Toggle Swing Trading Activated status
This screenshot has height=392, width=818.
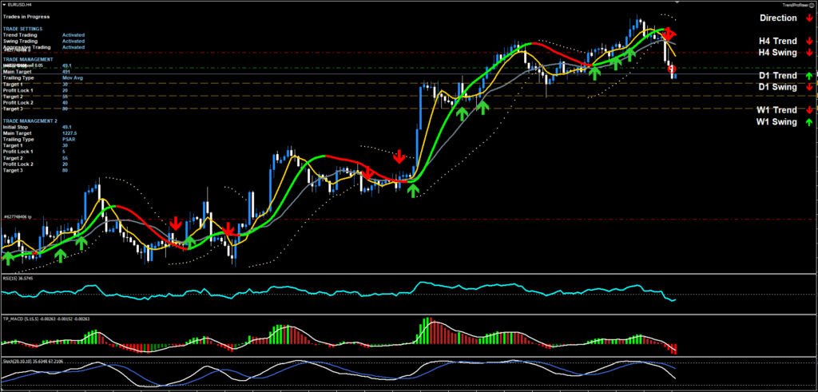pos(73,42)
